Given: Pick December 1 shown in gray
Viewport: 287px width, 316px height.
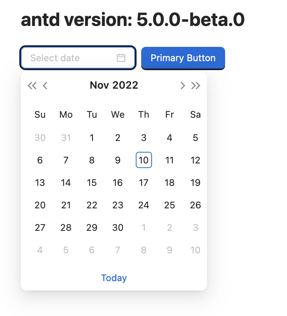Looking at the screenshot, I should tap(143, 227).
